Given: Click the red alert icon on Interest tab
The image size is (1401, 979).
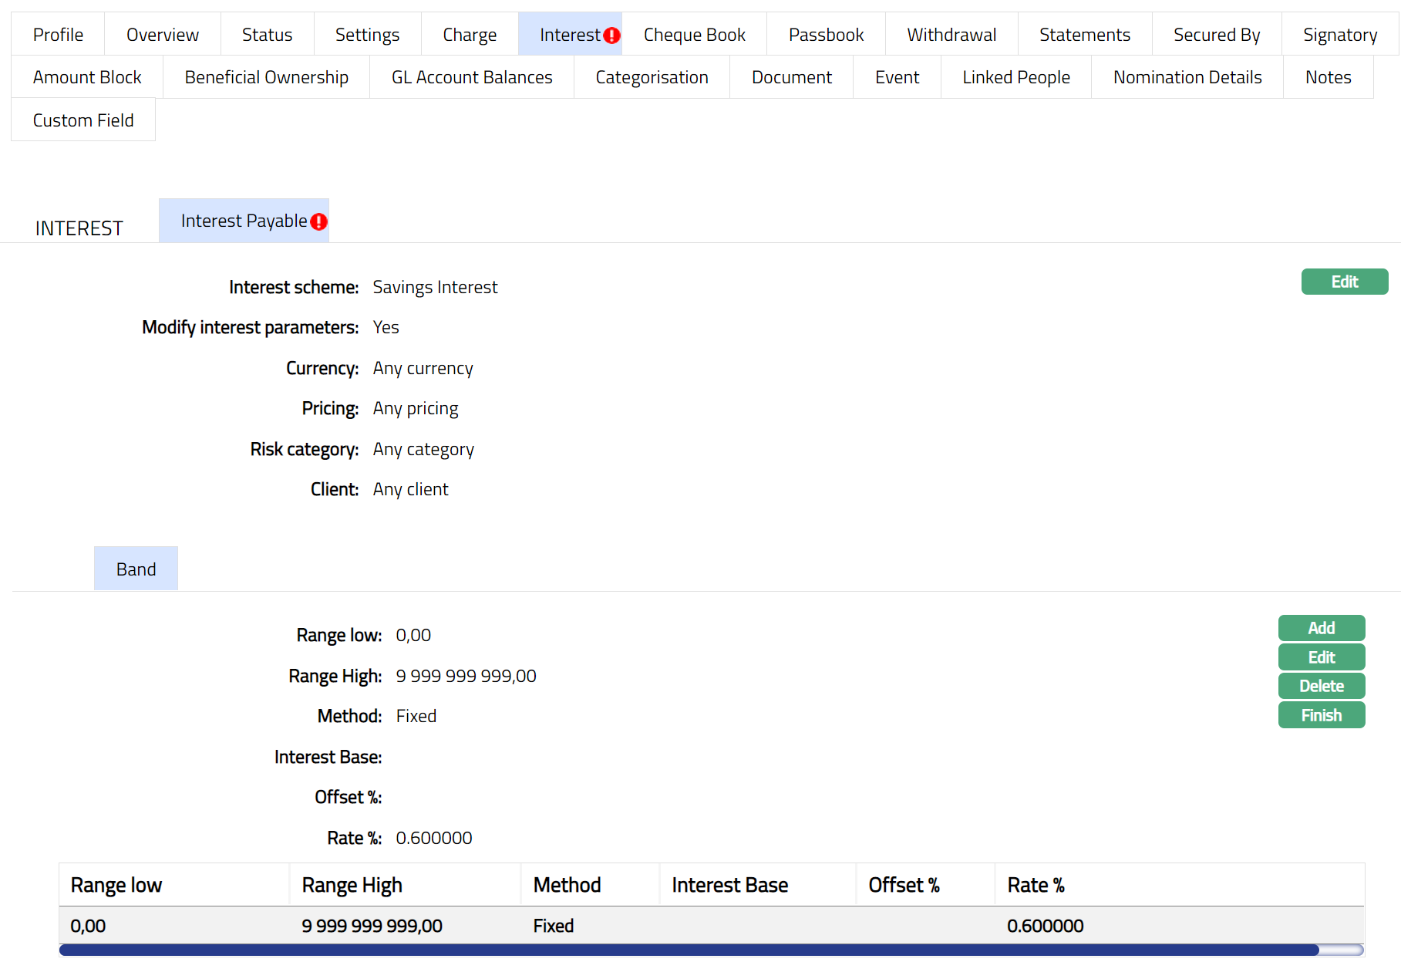Looking at the screenshot, I should [x=611, y=35].
